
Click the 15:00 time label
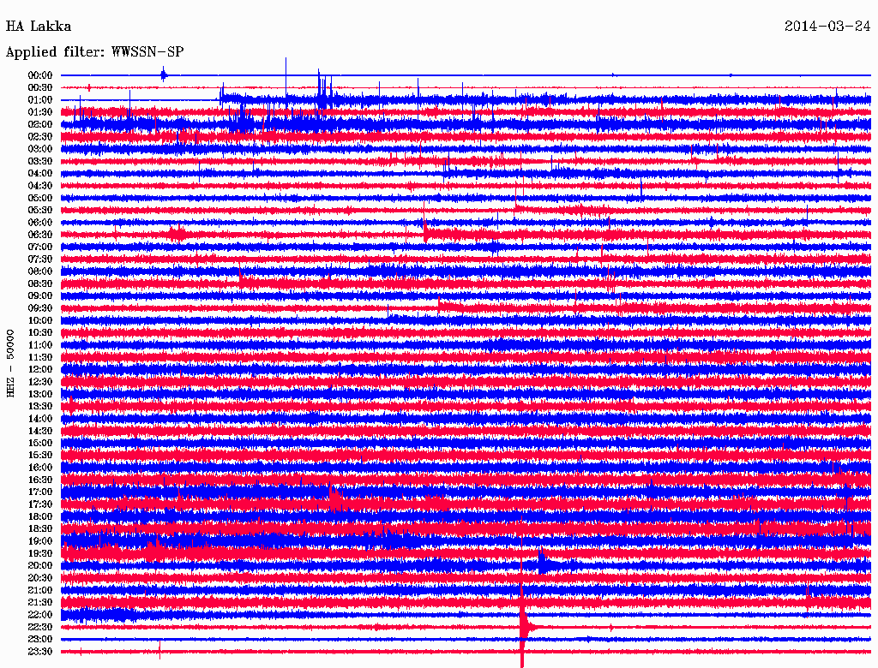[40, 443]
